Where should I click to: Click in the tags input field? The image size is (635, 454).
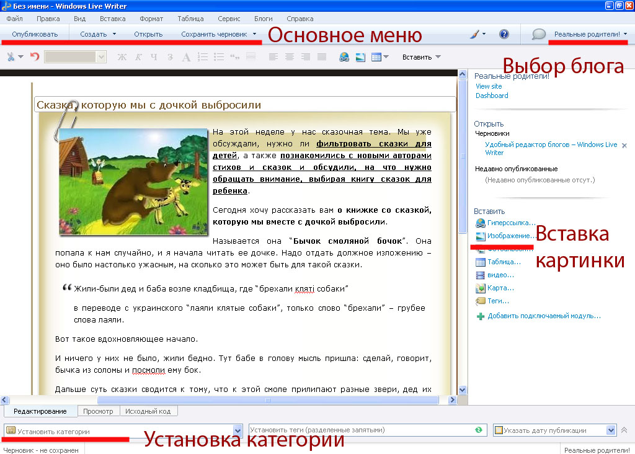tap(360, 430)
